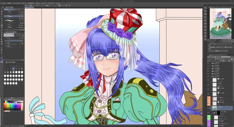Select the diagonal Line figure tool
Image resolution: width=234 pixels, height=127 pixels.
click(2, 46)
